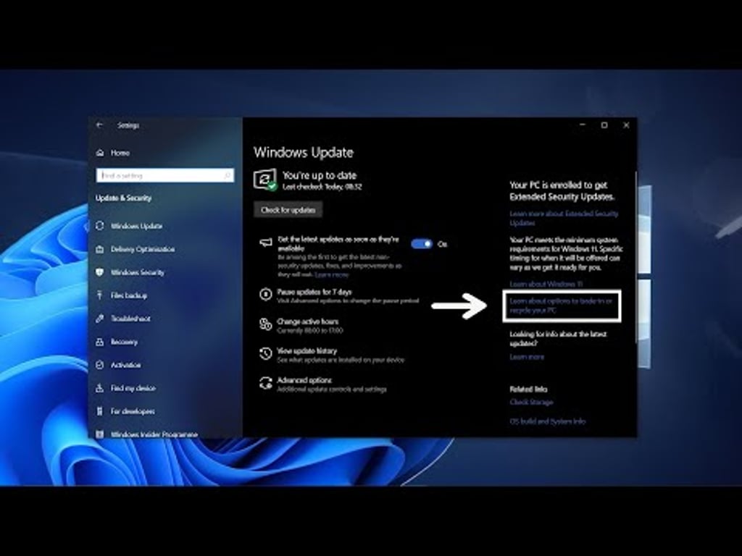Open For developers section

pos(133,411)
